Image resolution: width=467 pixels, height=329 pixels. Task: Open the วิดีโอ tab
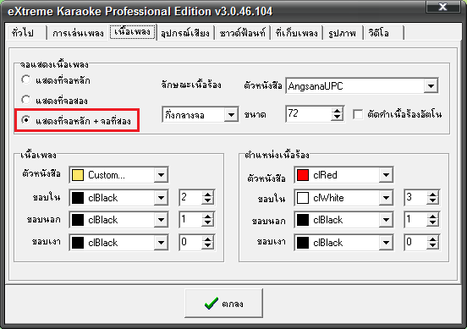[x=383, y=33]
